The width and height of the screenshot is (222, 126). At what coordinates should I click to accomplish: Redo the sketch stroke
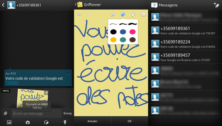(x=89, y=14)
